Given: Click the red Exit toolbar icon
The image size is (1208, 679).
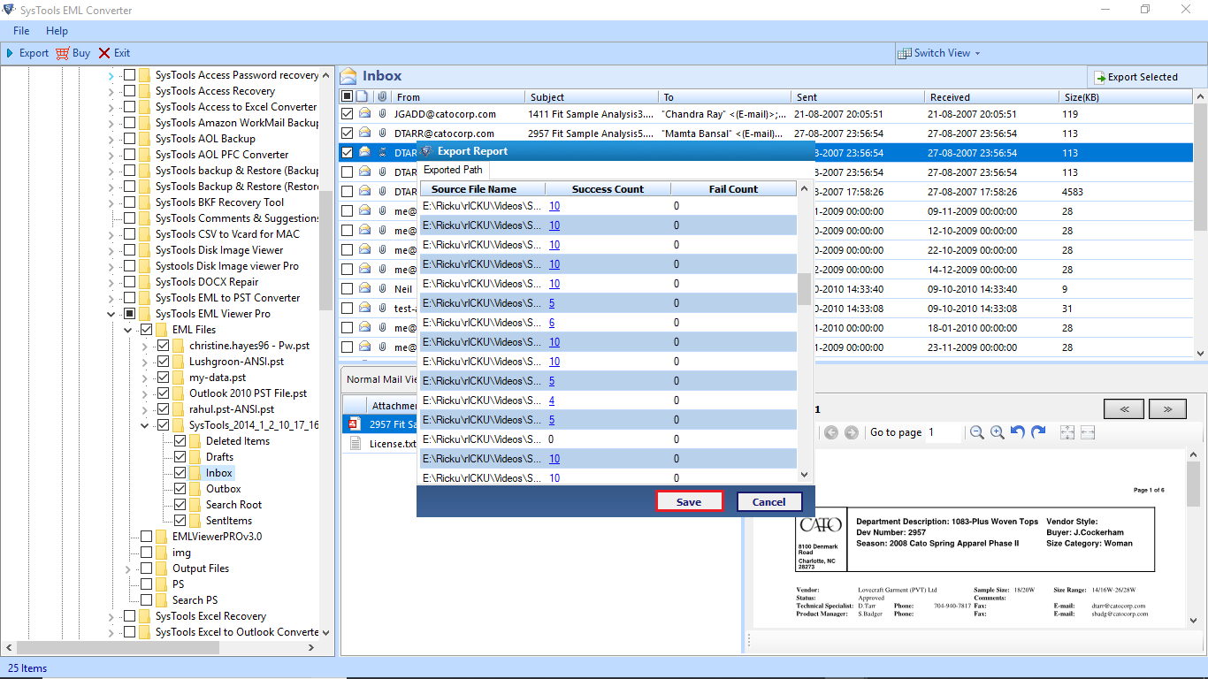Looking at the screenshot, I should tap(104, 53).
